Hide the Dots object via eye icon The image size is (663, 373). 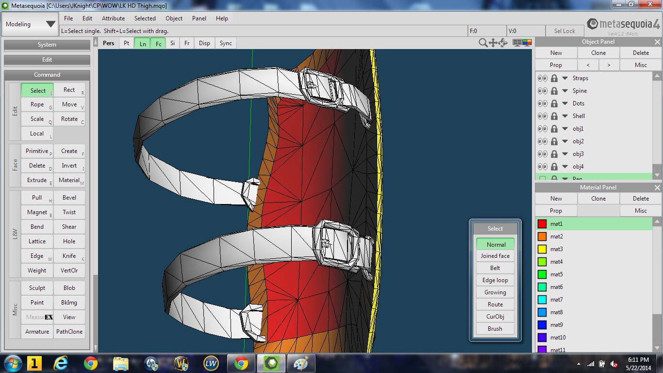(542, 103)
